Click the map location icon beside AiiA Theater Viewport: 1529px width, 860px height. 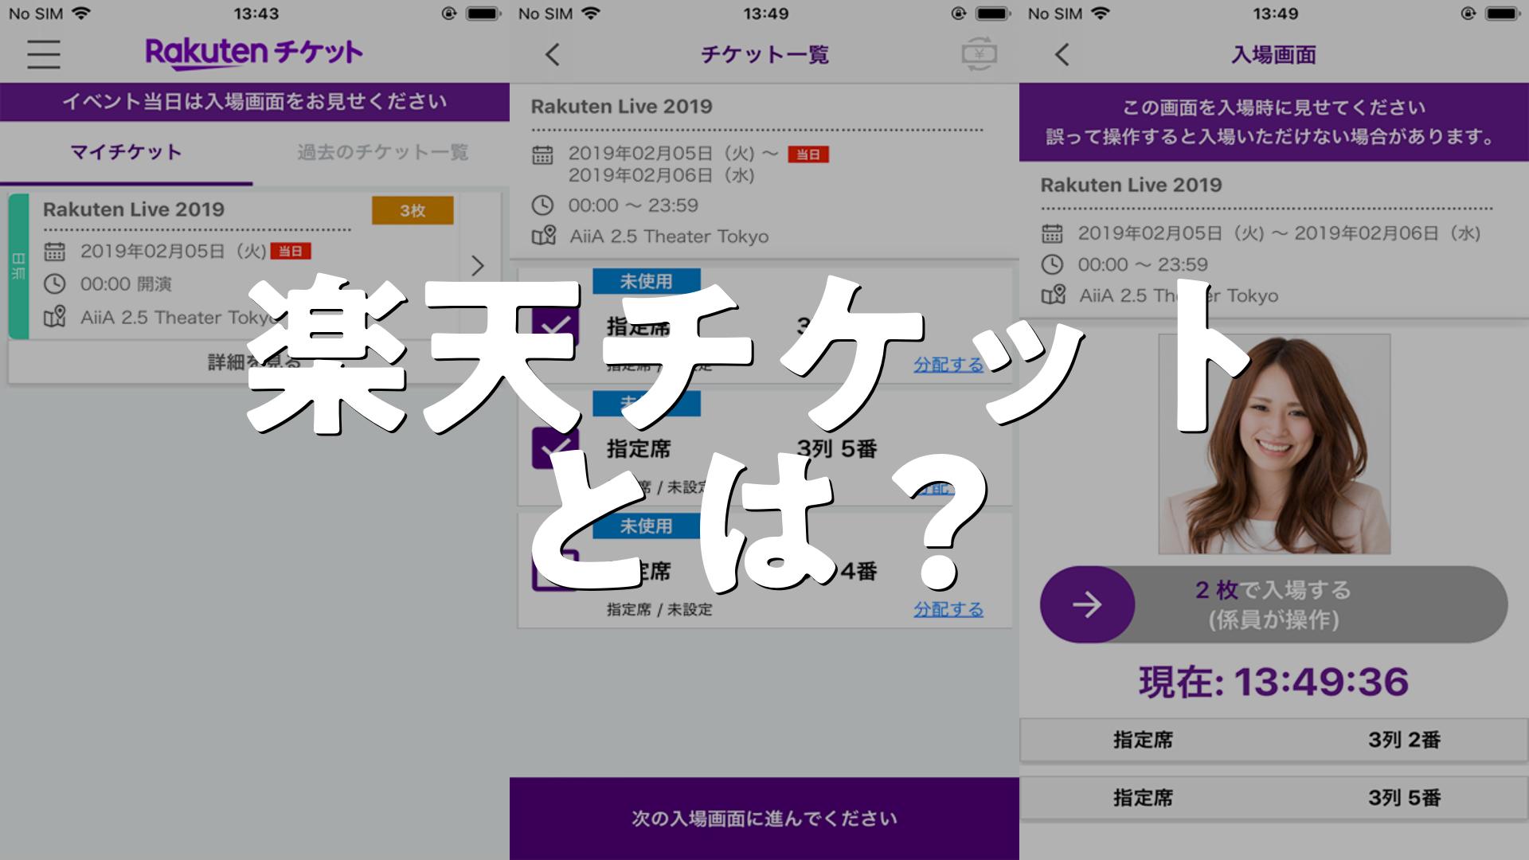point(544,236)
